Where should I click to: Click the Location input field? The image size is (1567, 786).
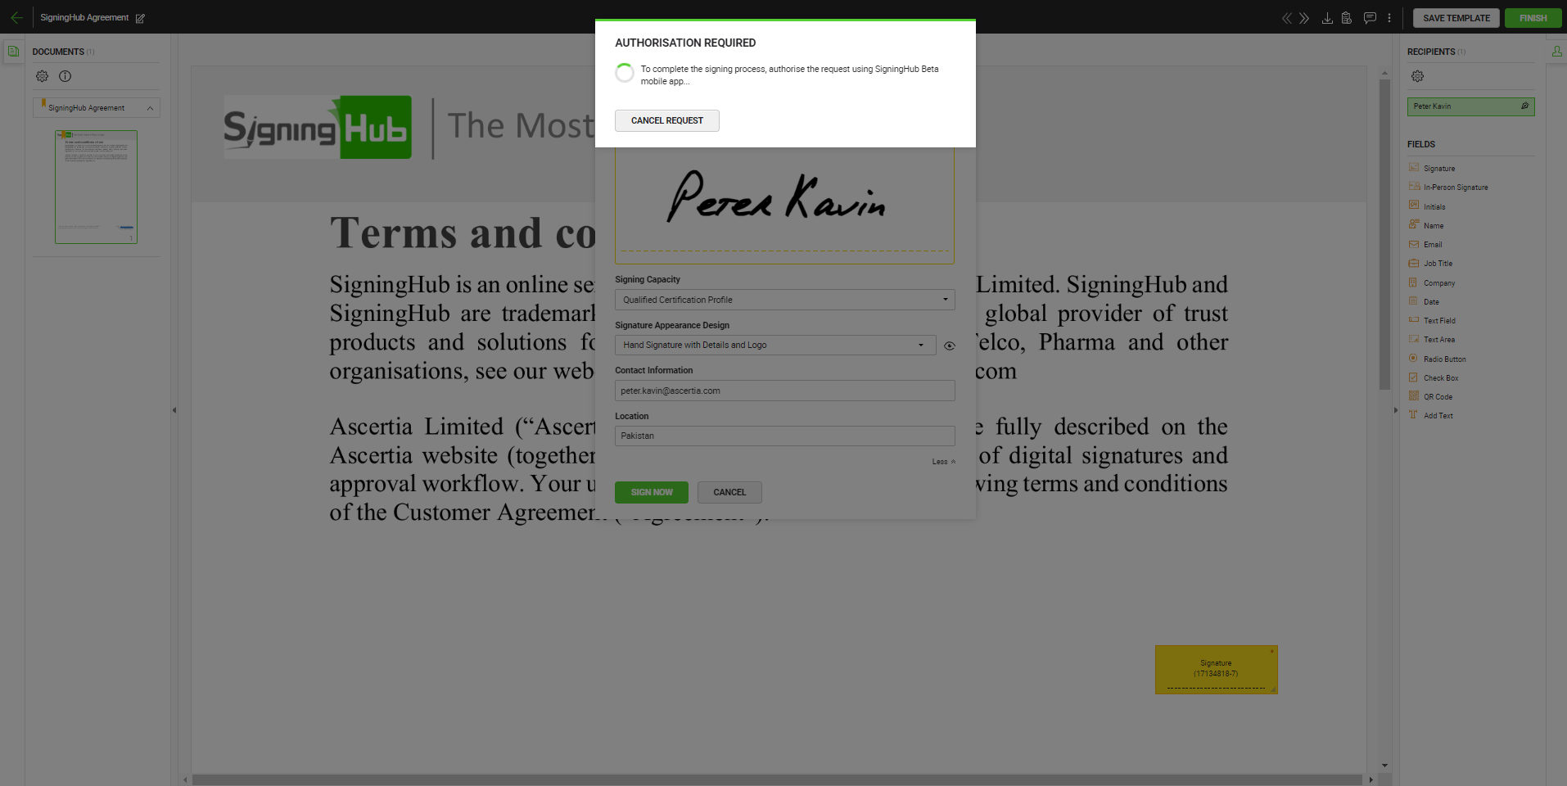coord(783,436)
